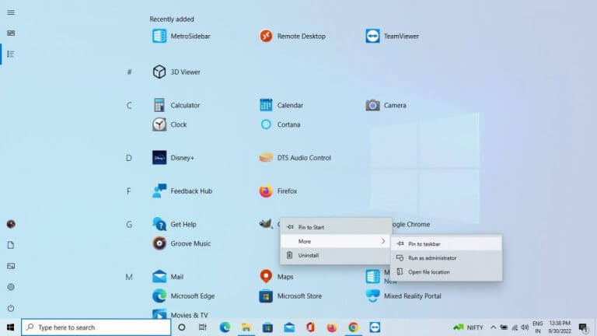The width and height of the screenshot is (597, 336).
Task: Click the Windows Start button
Action: [10, 327]
